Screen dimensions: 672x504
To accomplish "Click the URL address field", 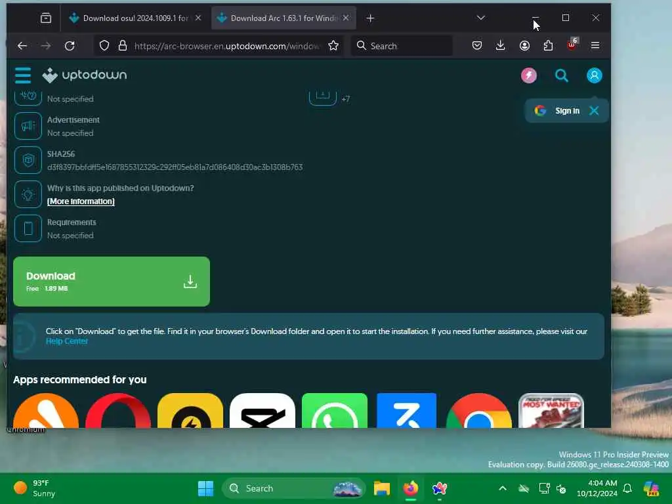I will coord(227,46).
